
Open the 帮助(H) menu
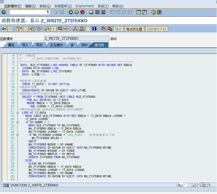pyautogui.click(x=118, y=6)
